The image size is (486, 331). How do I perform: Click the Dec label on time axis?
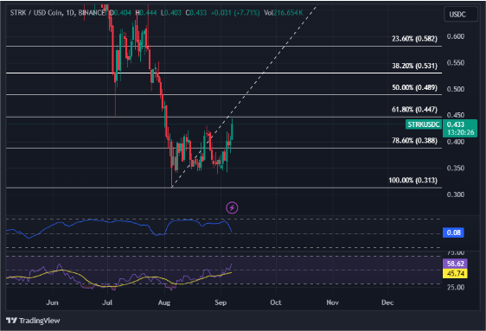tap(387, 302)
